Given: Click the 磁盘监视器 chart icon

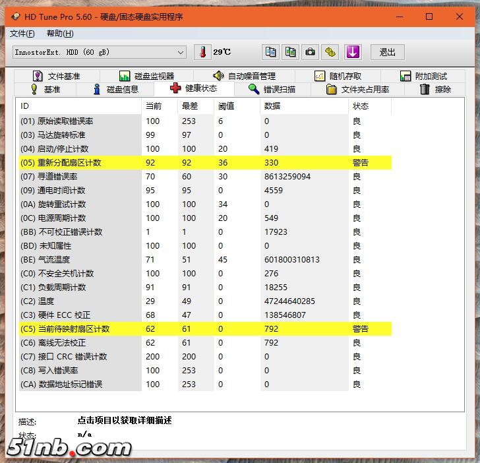Looking at the screenshot, I should (124, 76).
